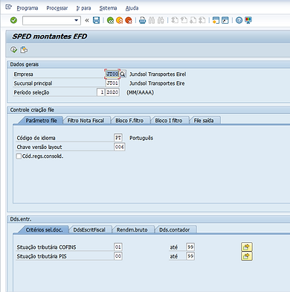The height and width of the screenshot is (292, 290).
Task: Click the Last Page icon
Action: point(202,20)
